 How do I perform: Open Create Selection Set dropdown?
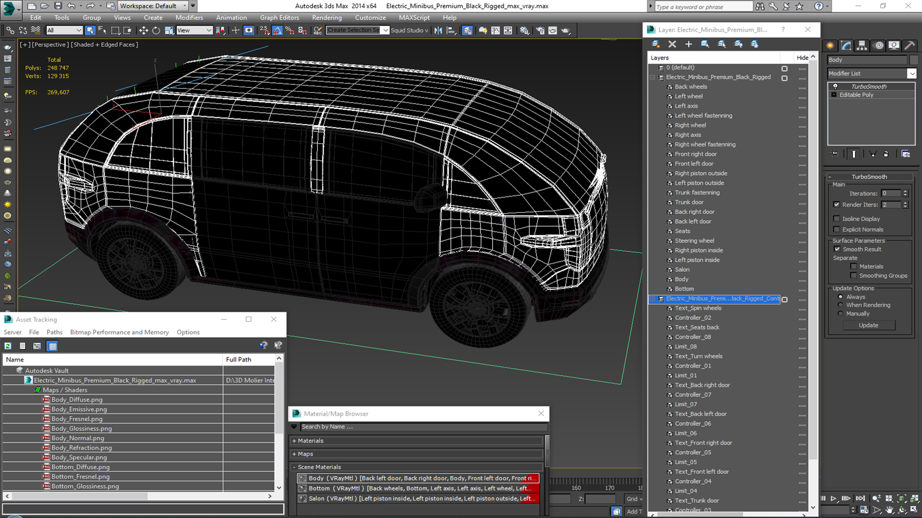pyautogui.click(x=385, y=30)
